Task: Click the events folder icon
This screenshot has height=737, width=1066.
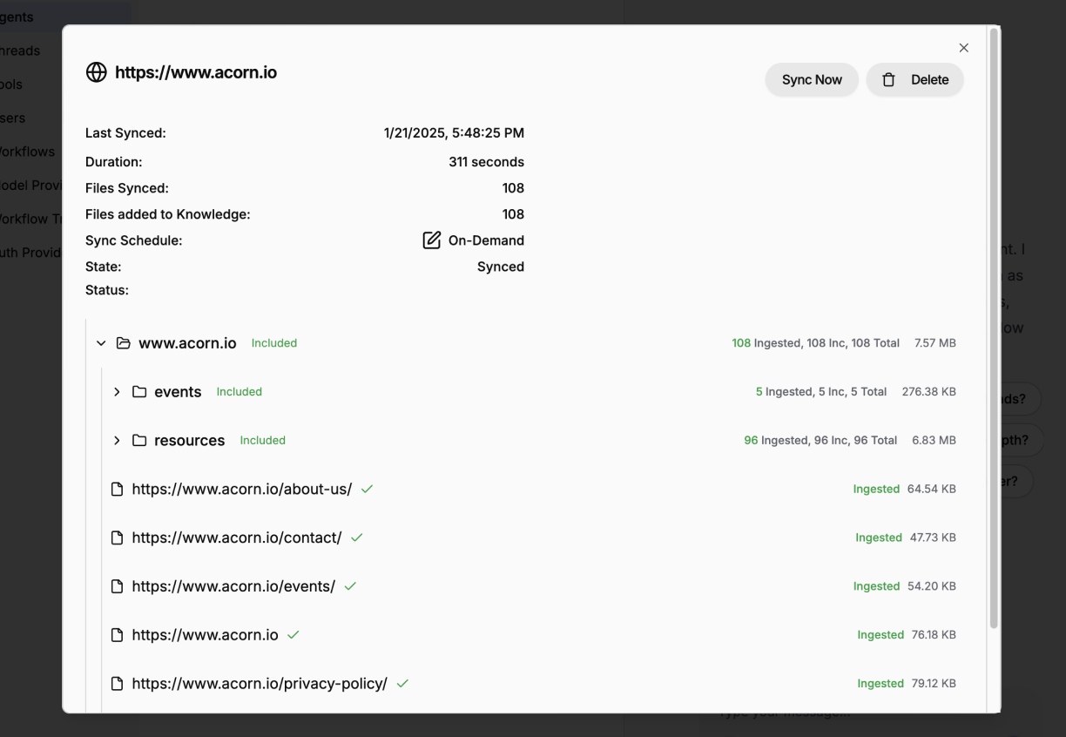Action: [139, 392]
